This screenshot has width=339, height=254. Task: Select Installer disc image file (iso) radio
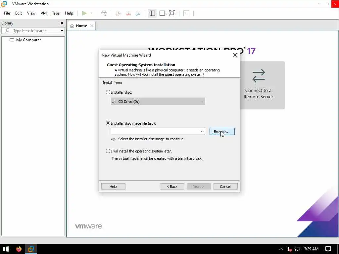click(108, 123)
